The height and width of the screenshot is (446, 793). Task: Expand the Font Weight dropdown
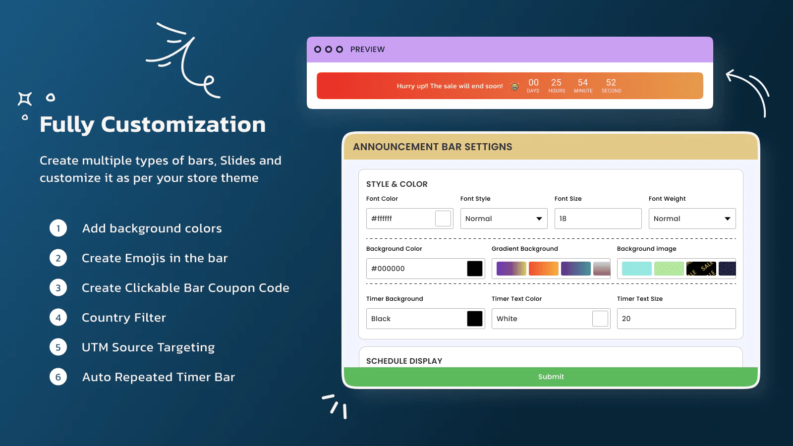692,219
